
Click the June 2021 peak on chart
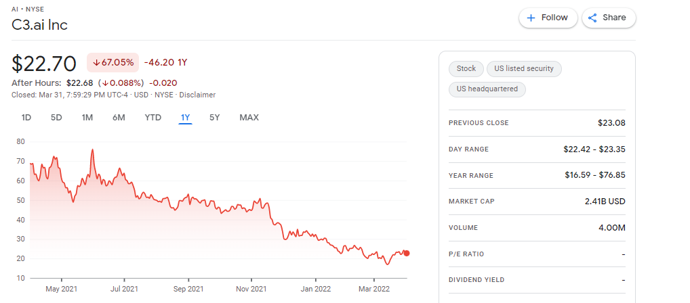[x=92, y=149]
